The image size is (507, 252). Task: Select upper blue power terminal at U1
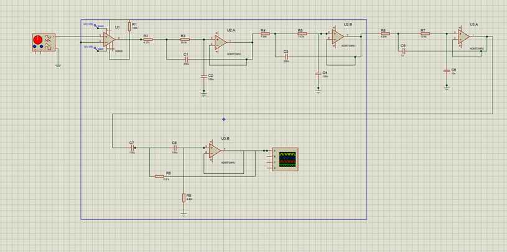[x=96, y=25]
